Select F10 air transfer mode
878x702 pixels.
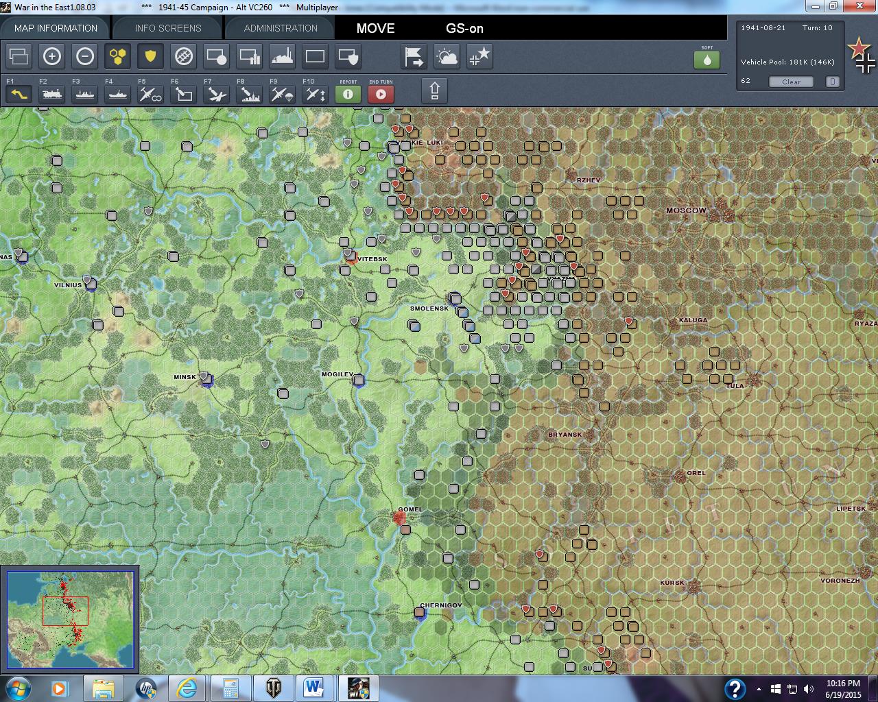(x=315, y=93)
